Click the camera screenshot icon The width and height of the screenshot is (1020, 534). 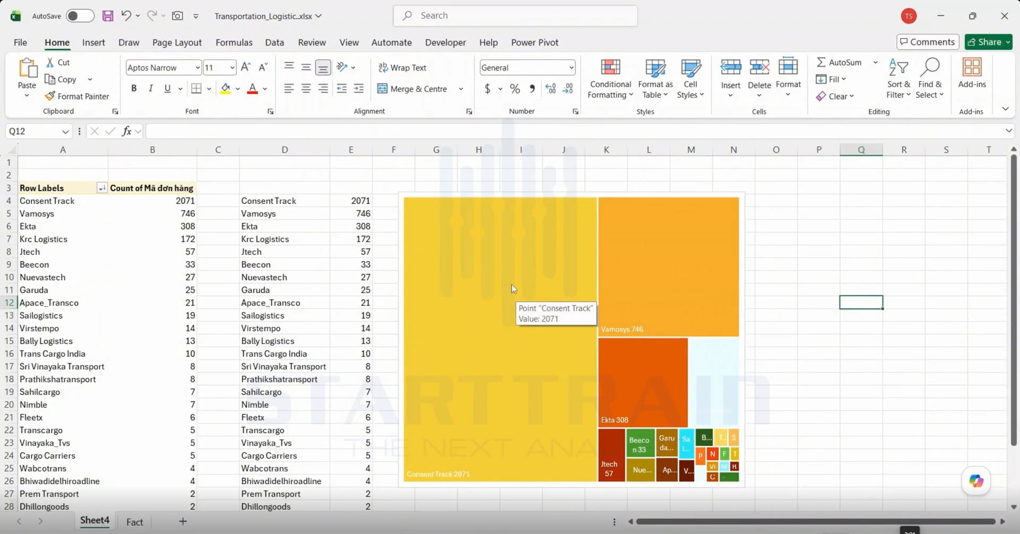pos(178,16)
